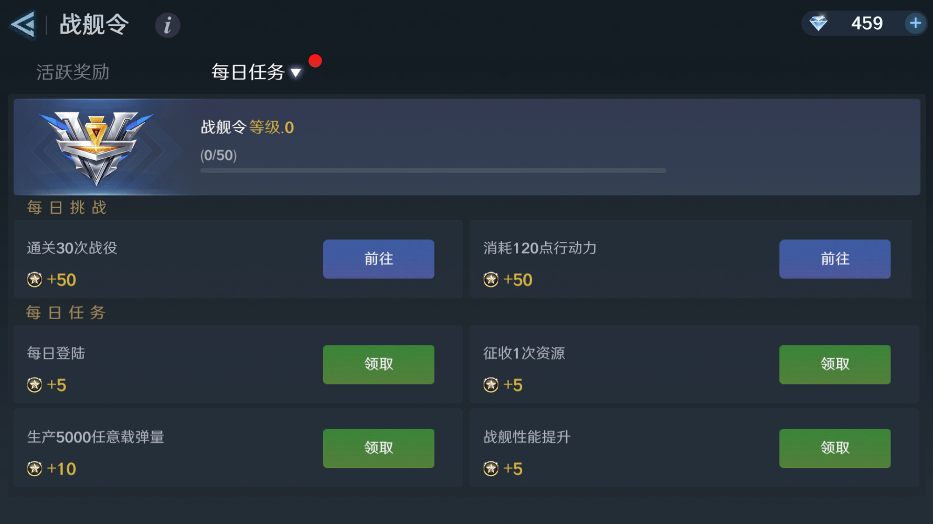Claim the 每日登陆 reward with 领取
Screen dimensions: 933x524
point(378,364)
